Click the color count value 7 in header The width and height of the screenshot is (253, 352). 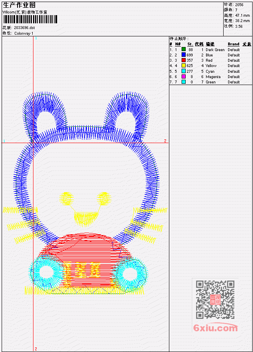[x=236, y=10]
